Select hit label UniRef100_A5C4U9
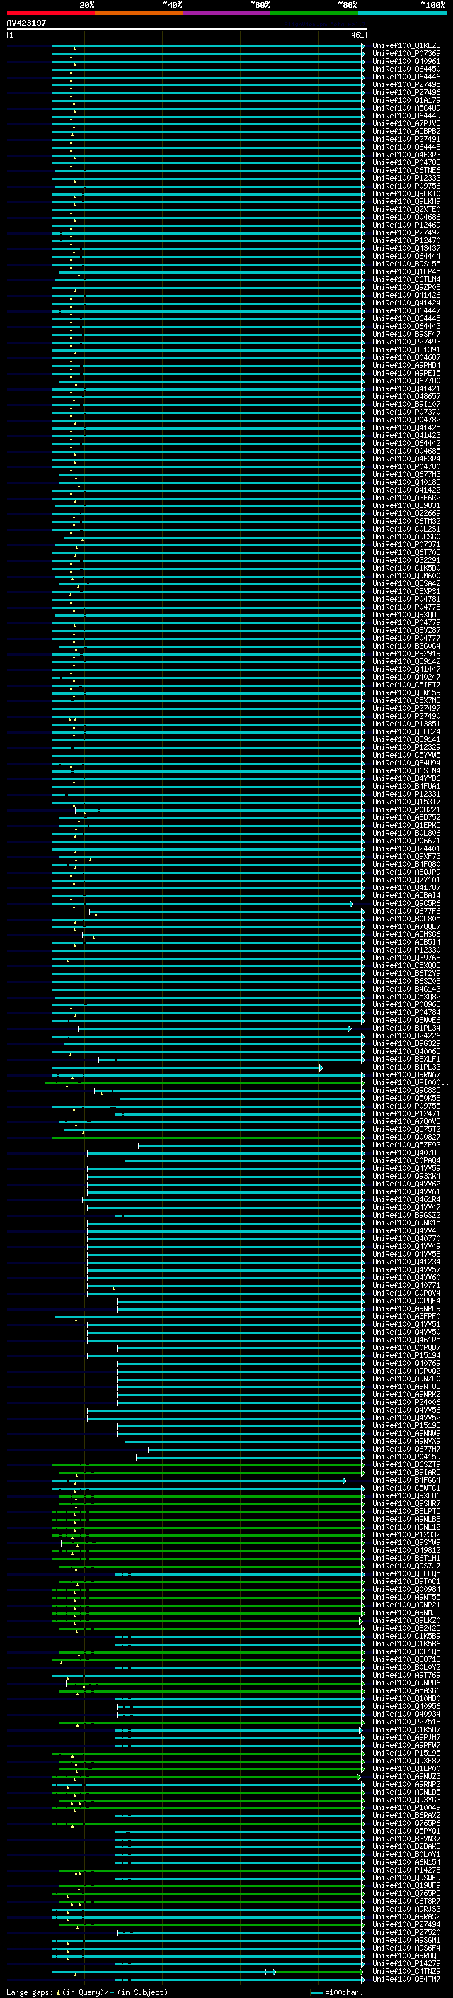The width and height of the screenshot is (453, 1998). [x=406, y=108]
